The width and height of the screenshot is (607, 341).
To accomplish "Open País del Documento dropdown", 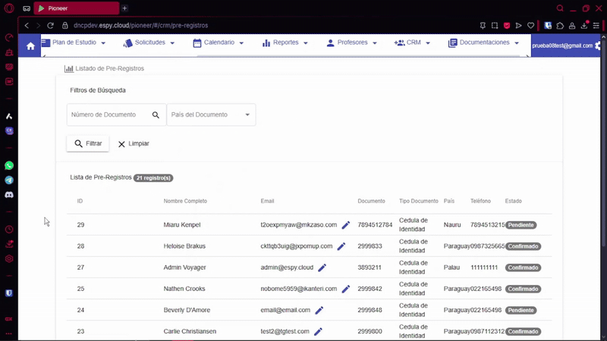I will (x=211, y=115).
